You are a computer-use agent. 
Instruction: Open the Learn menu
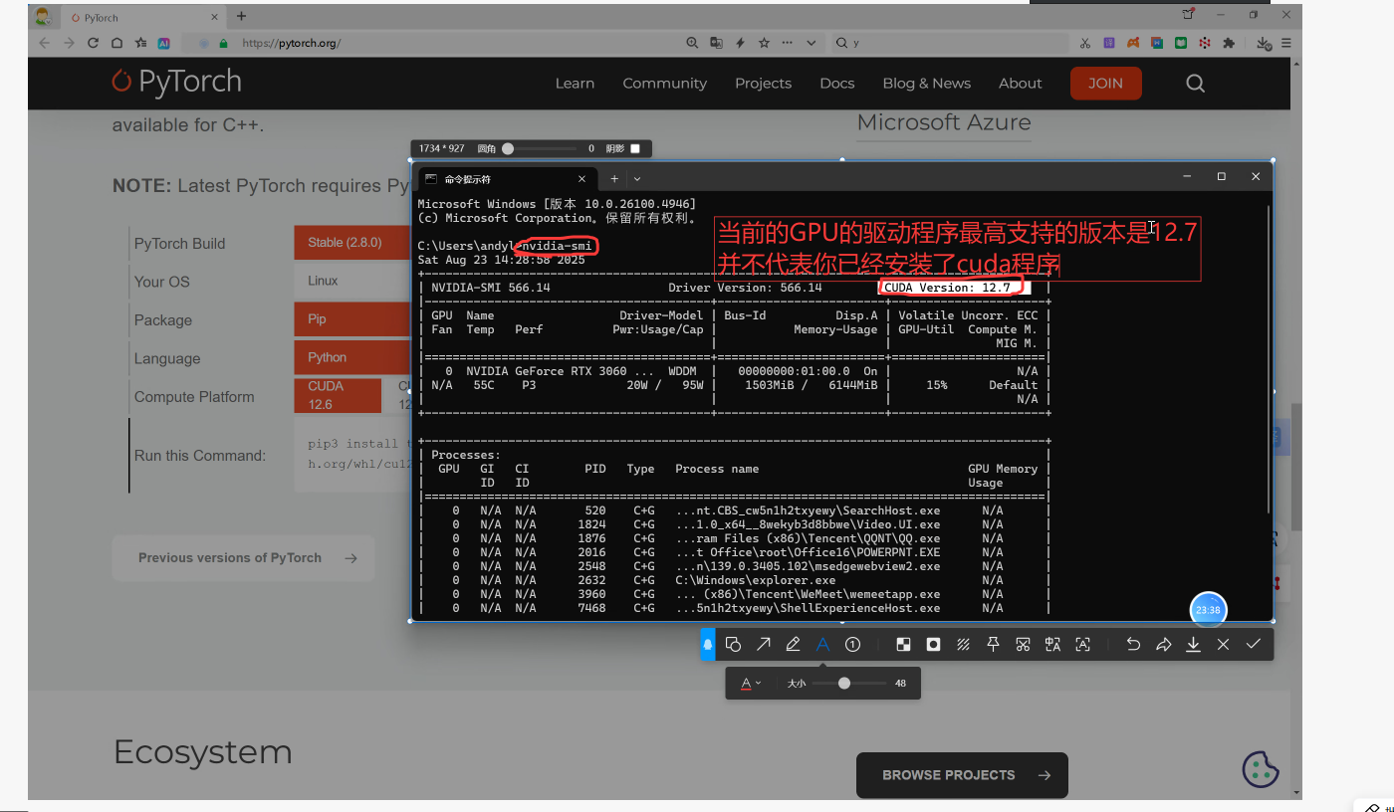[575, 84]
